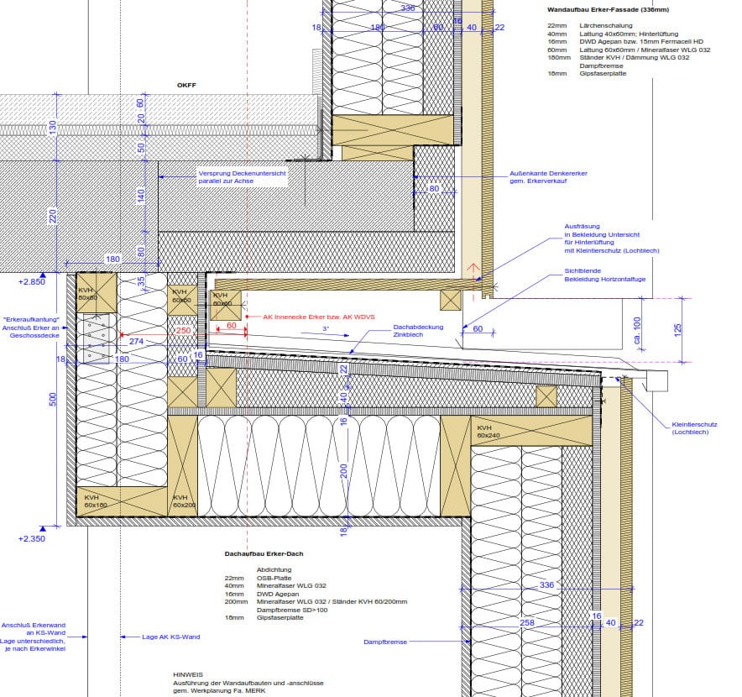Click the red 'AK Innenecke Erker' label
This screenshot has width=742, height=697.
(x=318, y=317)
